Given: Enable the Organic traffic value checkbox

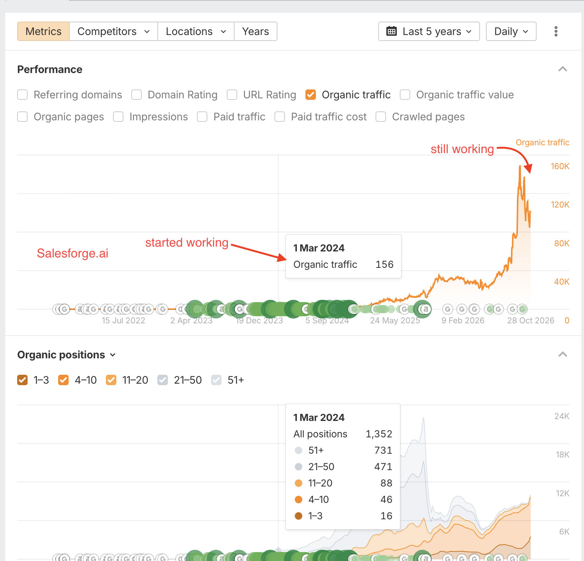Looking at the screenshot, I should 405,95.
